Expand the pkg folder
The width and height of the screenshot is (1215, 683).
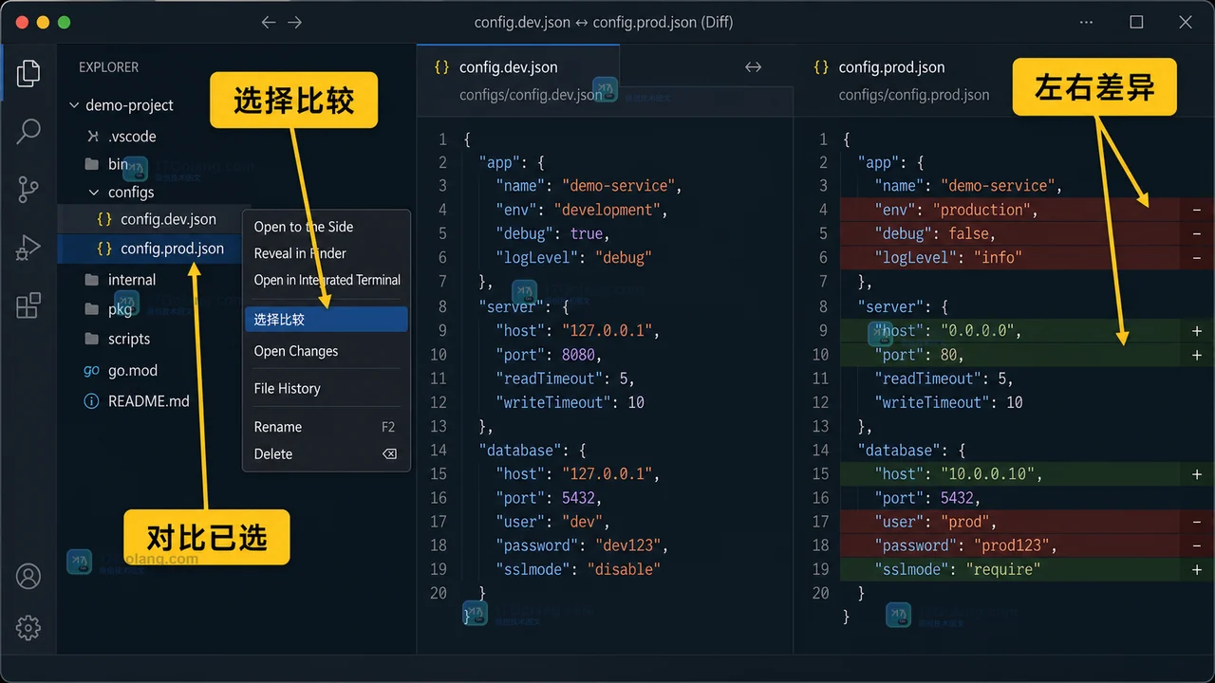click(x=108, y=309)
